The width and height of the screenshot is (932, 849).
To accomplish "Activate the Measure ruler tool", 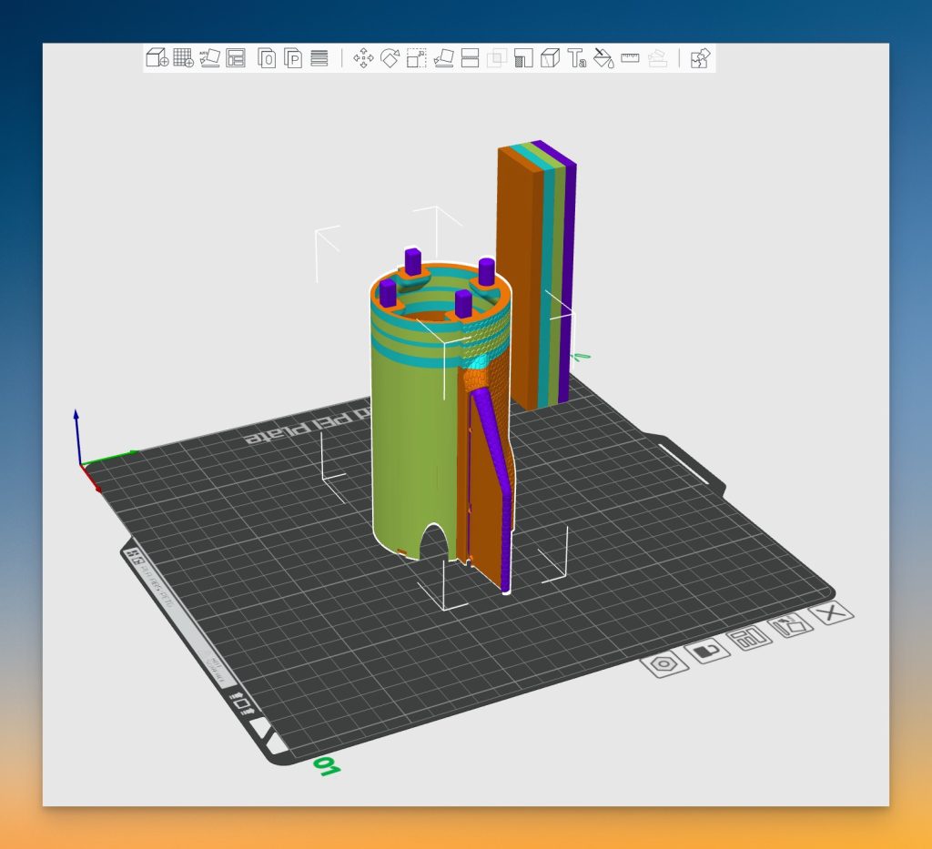I will 630,58.
